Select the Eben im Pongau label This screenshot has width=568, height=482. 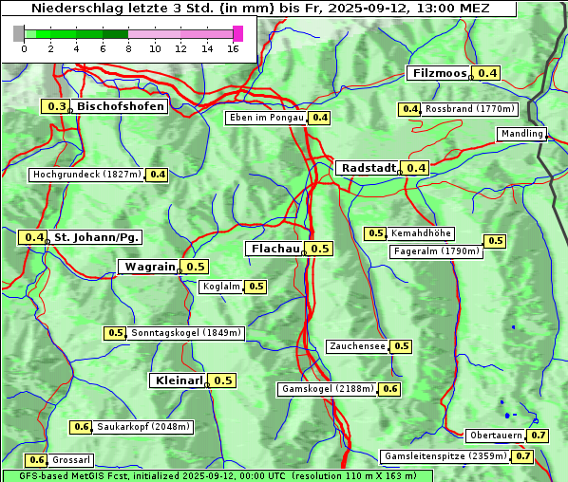click(266, 118)
